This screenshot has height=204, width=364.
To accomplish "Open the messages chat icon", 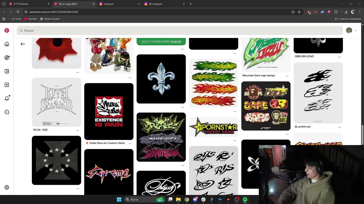I will point(7,112).
